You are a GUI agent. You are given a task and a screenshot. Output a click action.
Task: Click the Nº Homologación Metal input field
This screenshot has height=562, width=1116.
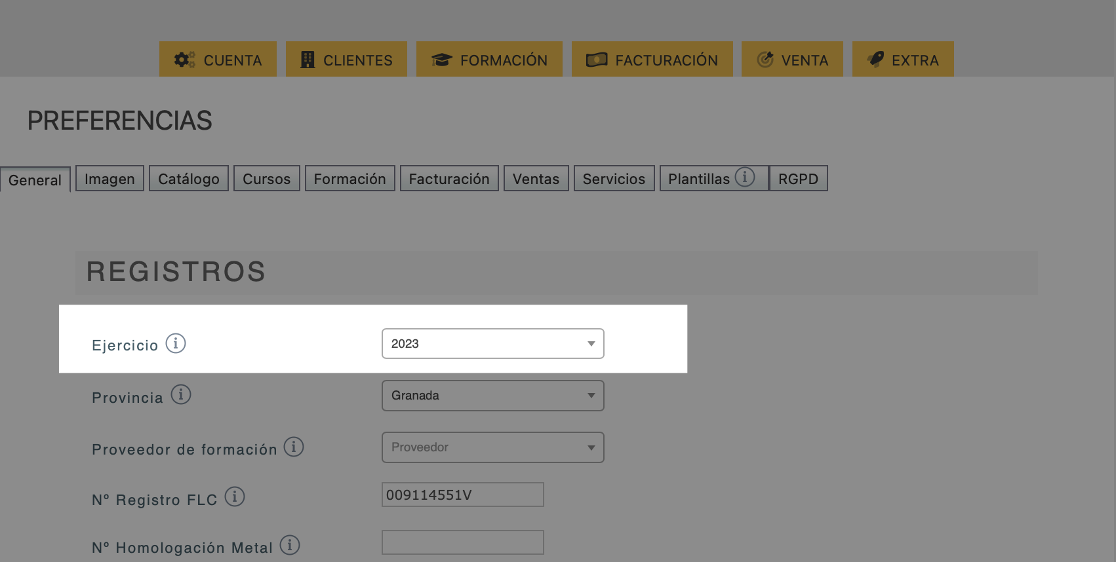click(463, 542)
